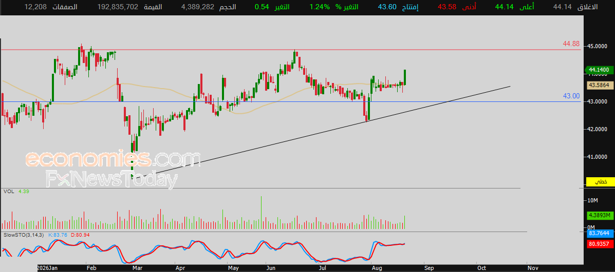Viewport: 615px width, 272px height.
Task: Click the FxNewsToday watermark logo
Action: (112, 179)
